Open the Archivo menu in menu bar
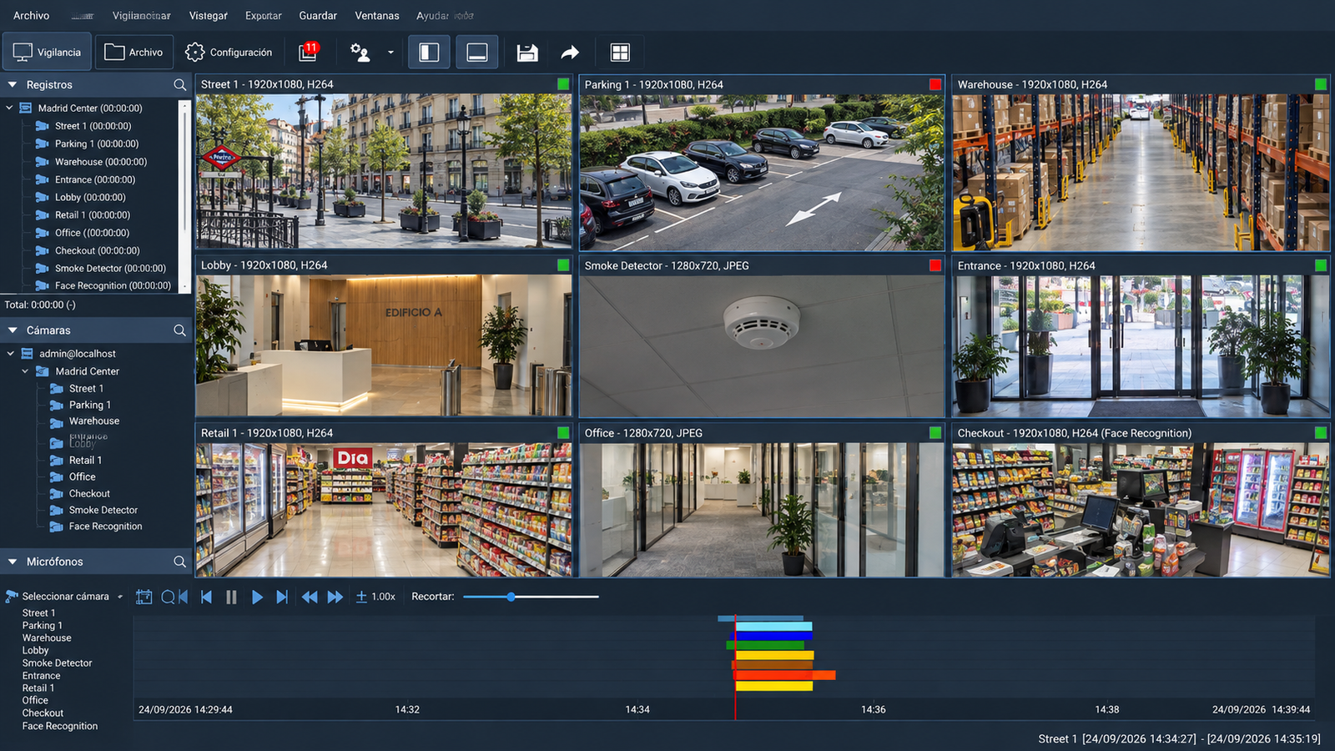The width and height of the screenshot is (1335, 751). coord(31,16)
